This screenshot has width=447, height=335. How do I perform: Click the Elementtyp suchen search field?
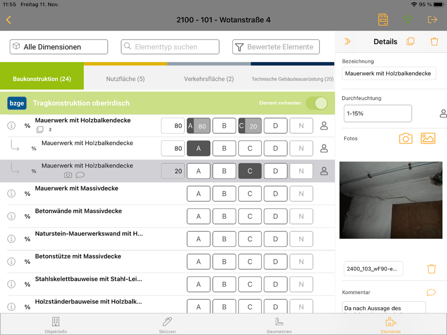tap(170, 47)
